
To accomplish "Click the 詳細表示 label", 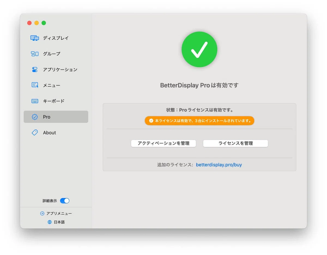I will pyautogui.click(x=50, y=201).
